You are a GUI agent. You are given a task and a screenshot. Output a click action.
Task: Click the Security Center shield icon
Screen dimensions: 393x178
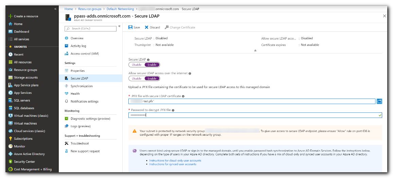[x=10, y=161]
